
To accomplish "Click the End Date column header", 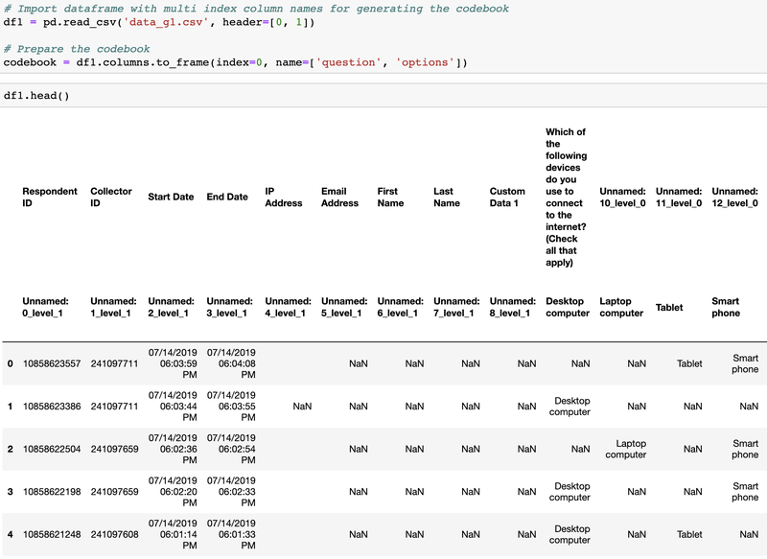I will [x=227, y=197].
